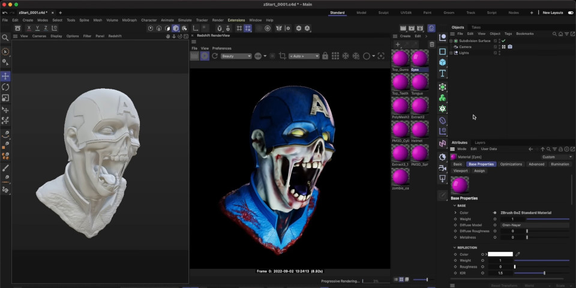This screenshot has height=288, width=576.
Task: Open the Illumination material tab
Action: click(560, 164)
